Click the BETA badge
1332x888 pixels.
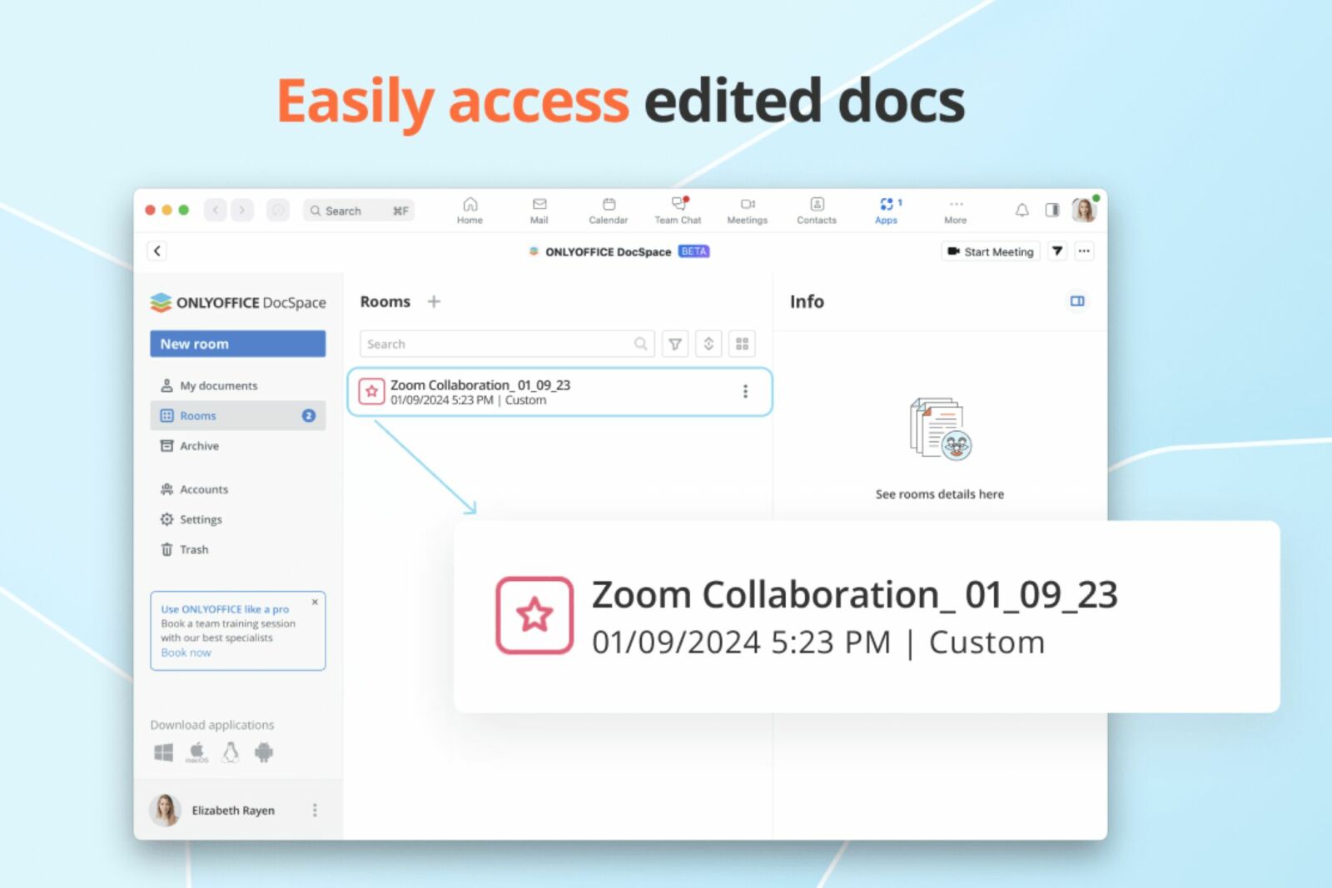693,251
